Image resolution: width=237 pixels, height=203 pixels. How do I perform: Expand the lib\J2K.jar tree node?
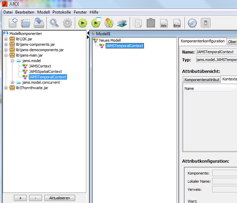point(6,39)
